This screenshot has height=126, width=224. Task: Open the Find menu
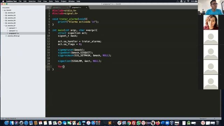point(39,1)
